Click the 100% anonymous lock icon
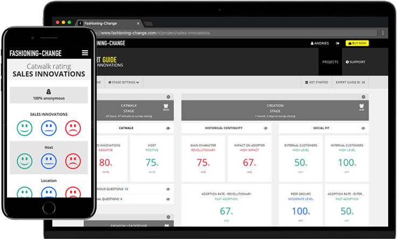399x239 pixels. coord(49,92)
